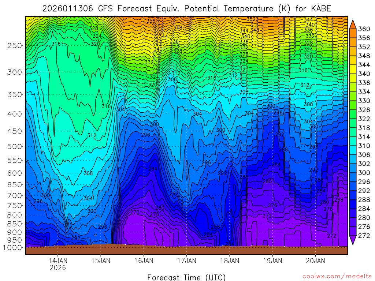Click the "Forecast Time (UTC)" axis title

tap(186, 277)
